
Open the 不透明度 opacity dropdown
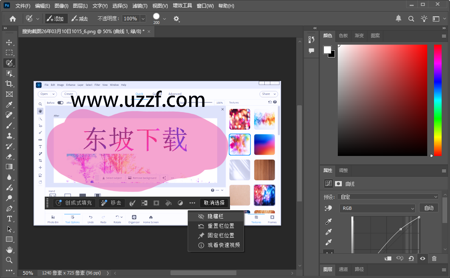click(143, 18)
